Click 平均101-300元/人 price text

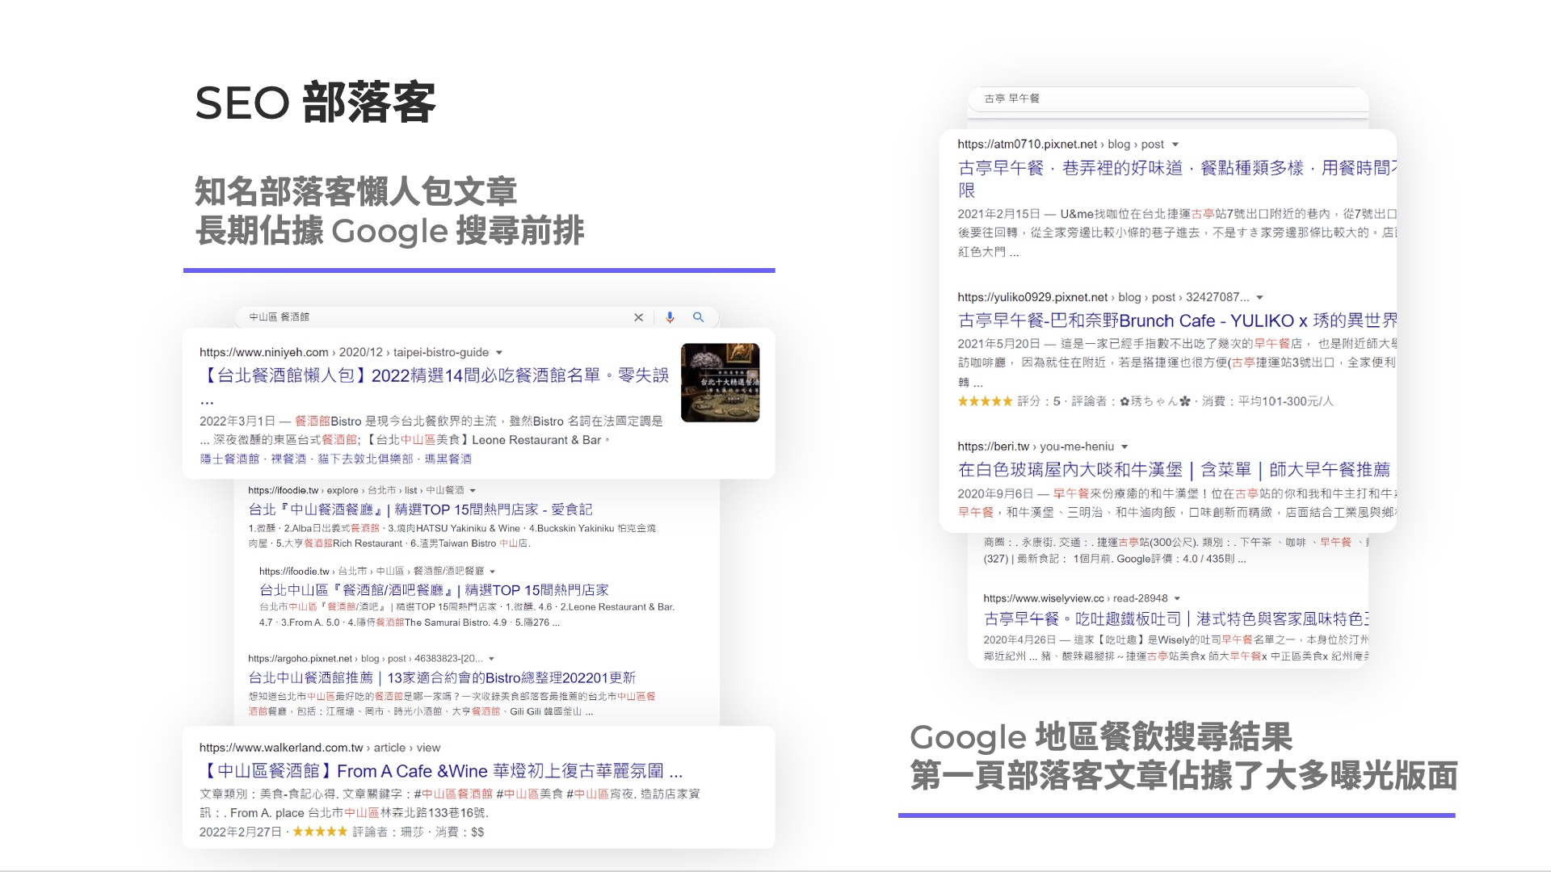(x=1286, y=401)
